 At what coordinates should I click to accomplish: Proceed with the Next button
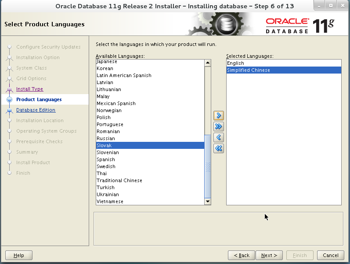pyautogui.click(x=269, y=255)
